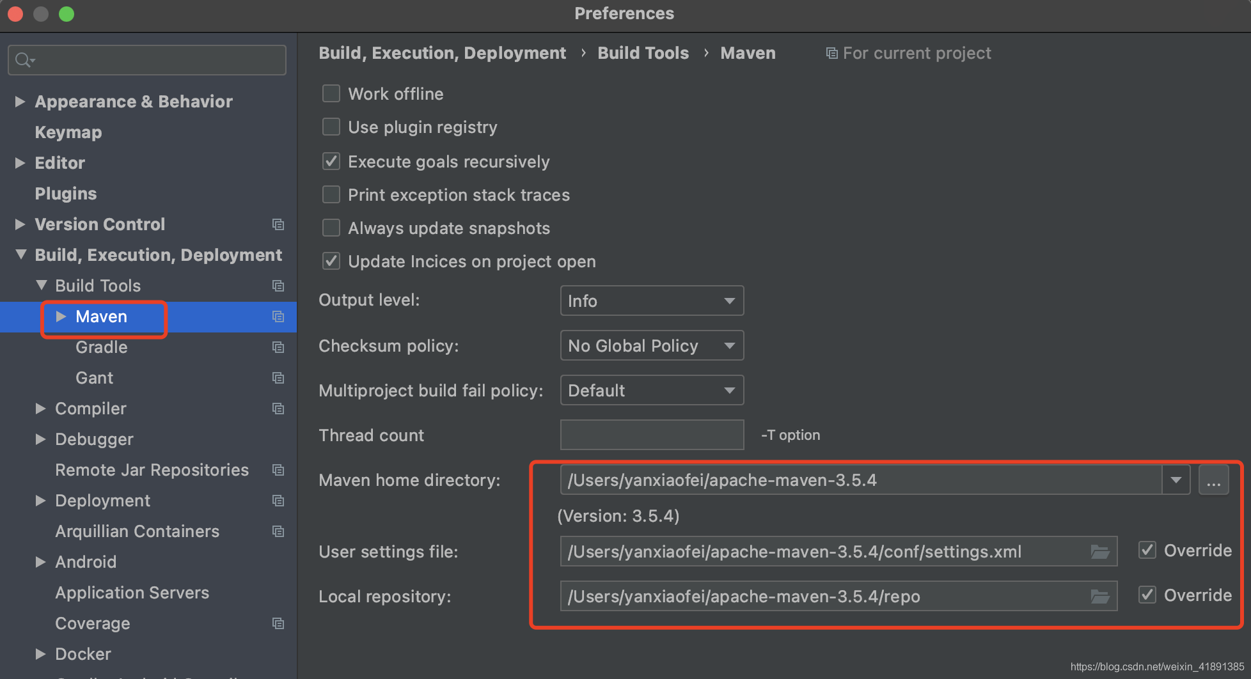1251x679 pixels.
Task: Click Build Tools in breadcrumb
Action: (643, 53)
